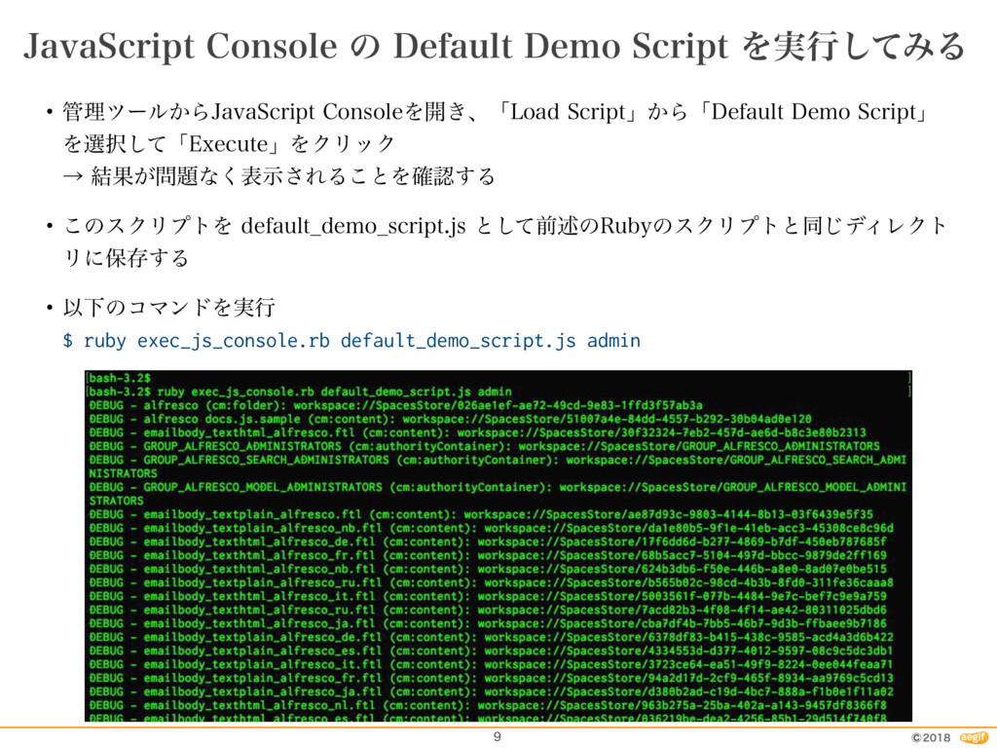Click terminal line 'emailbody_texthtml_alfresco.ftl'
This screenshot has height=748, width=997.
tap(477, 432)
